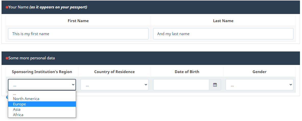
Task: Click the "Gender" column label
Action: (x=259, y=72)
